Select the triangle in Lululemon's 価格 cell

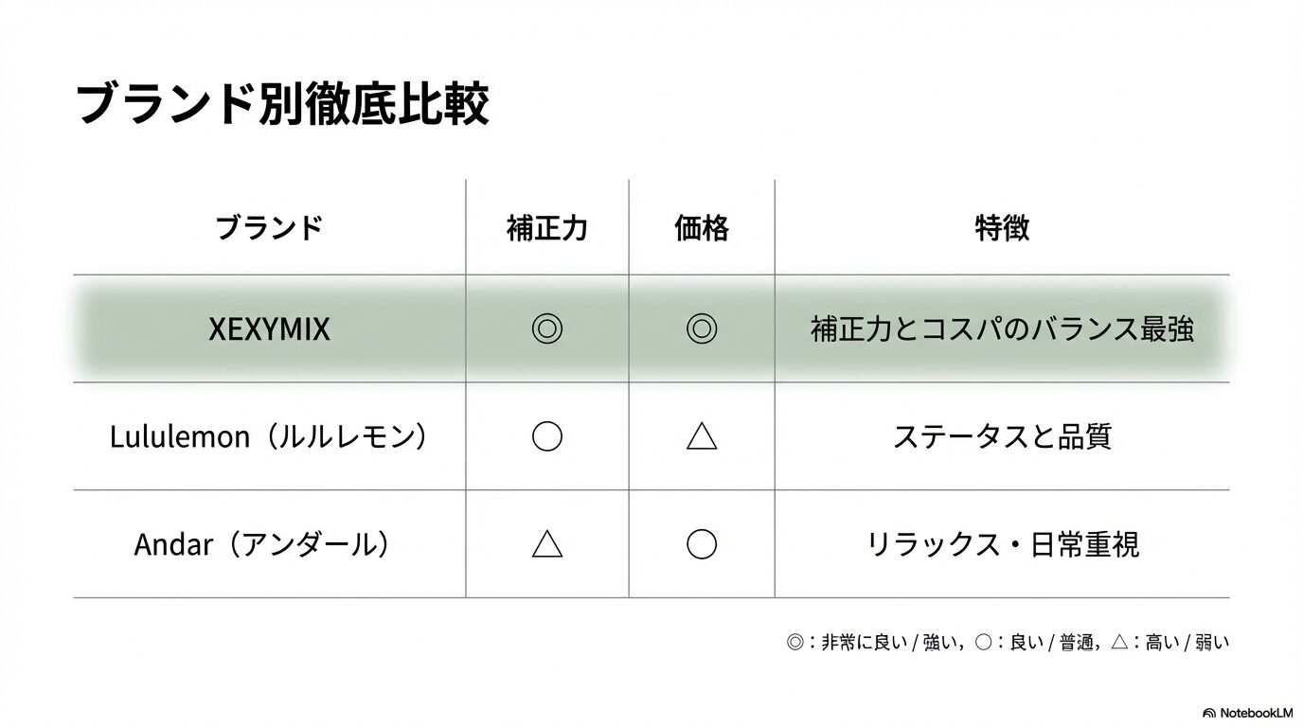702,436
